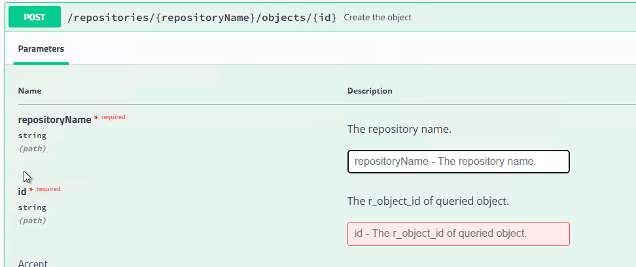Click the (path) label under repositoryName
The image size is (636, 267).
(32, 149)
